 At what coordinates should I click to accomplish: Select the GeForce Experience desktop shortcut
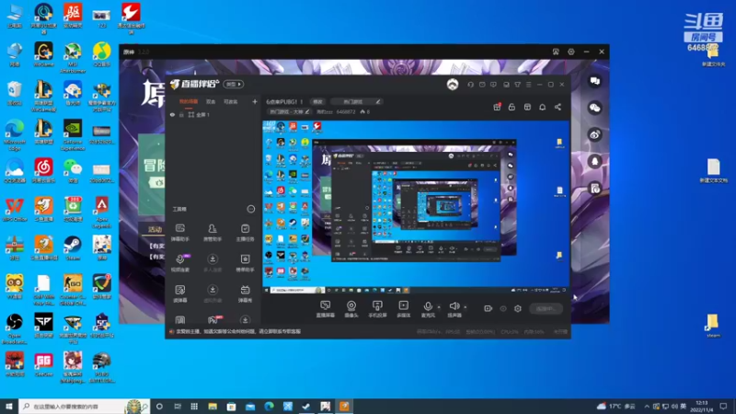[x=73, y=135]
